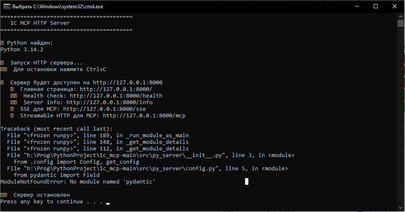Click the ModuleNotFoundError message line
405x212 pixels.
78,182
